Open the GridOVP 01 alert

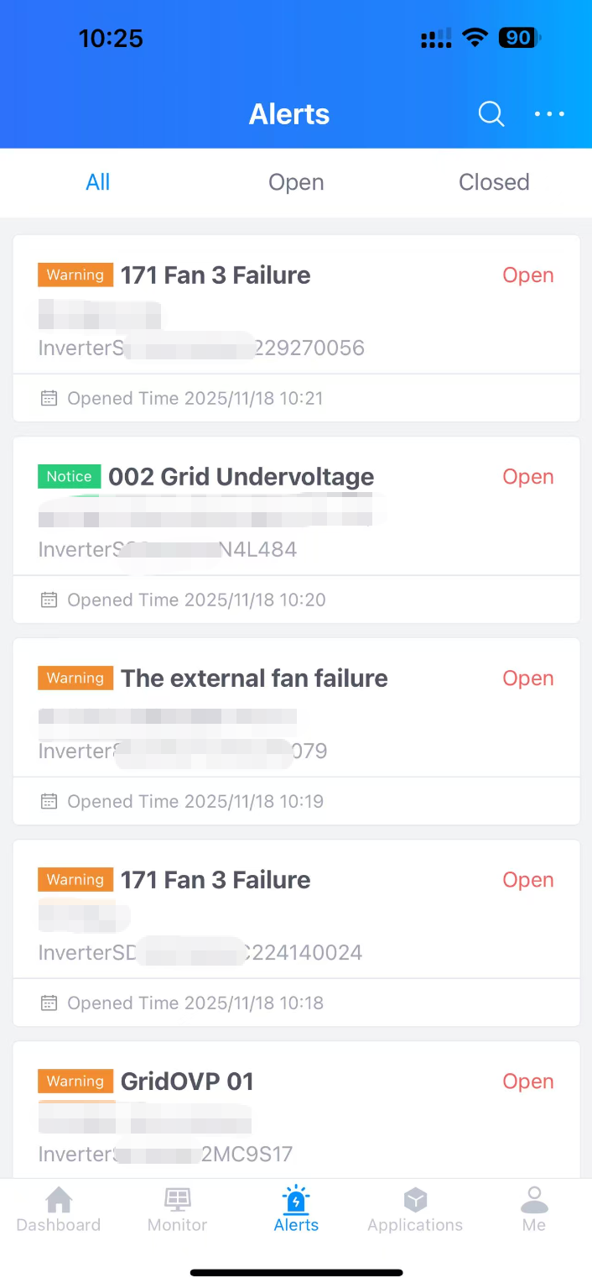coord(187,1081)
